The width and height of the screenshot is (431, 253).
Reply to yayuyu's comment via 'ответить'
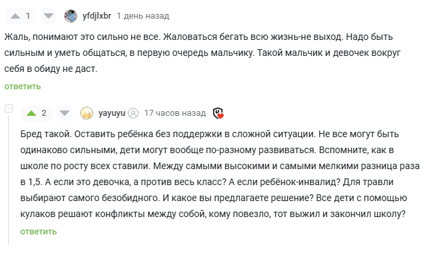(39, 232)
